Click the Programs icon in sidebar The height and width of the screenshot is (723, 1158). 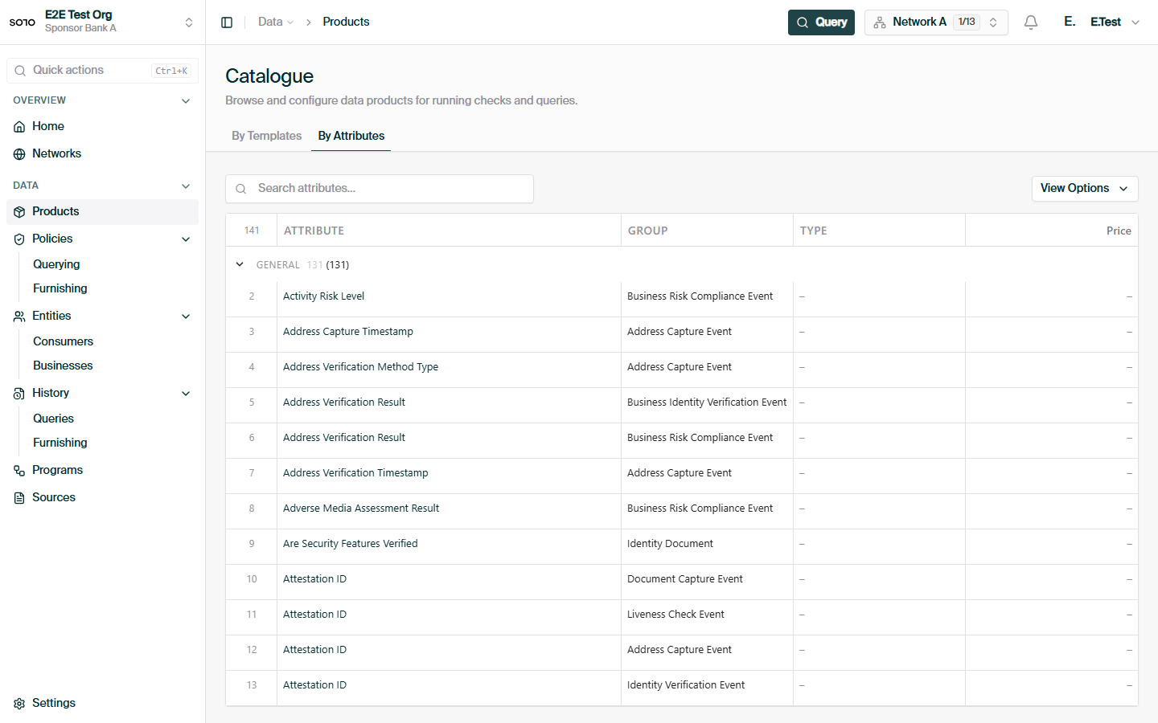(x=19, y=471)
